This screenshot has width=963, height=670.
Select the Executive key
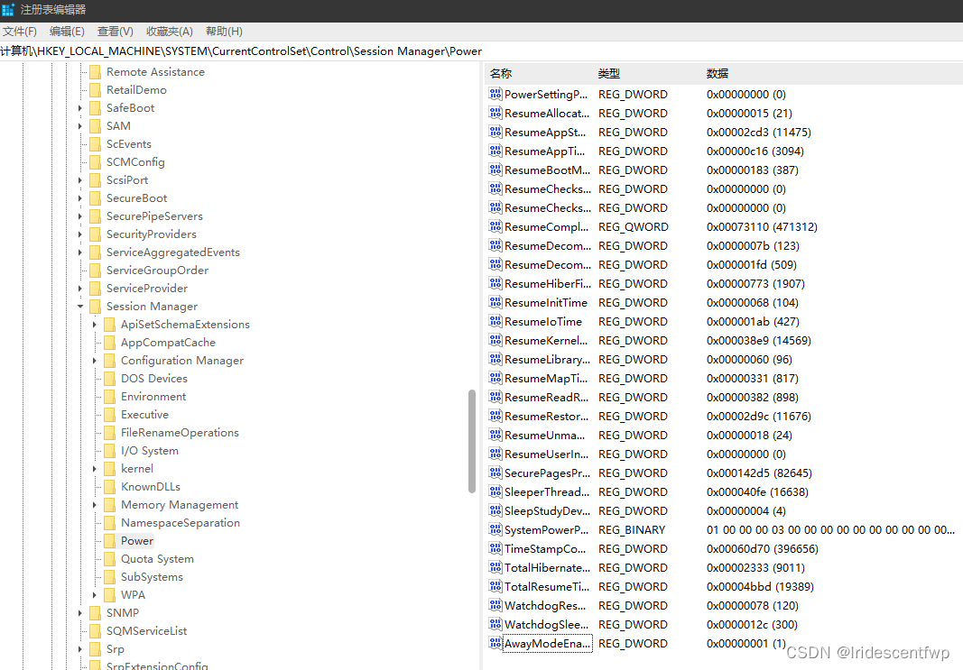click(144, 415)
